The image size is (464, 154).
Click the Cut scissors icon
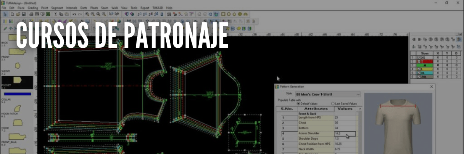pyautogui.click(x=56, y=14)
